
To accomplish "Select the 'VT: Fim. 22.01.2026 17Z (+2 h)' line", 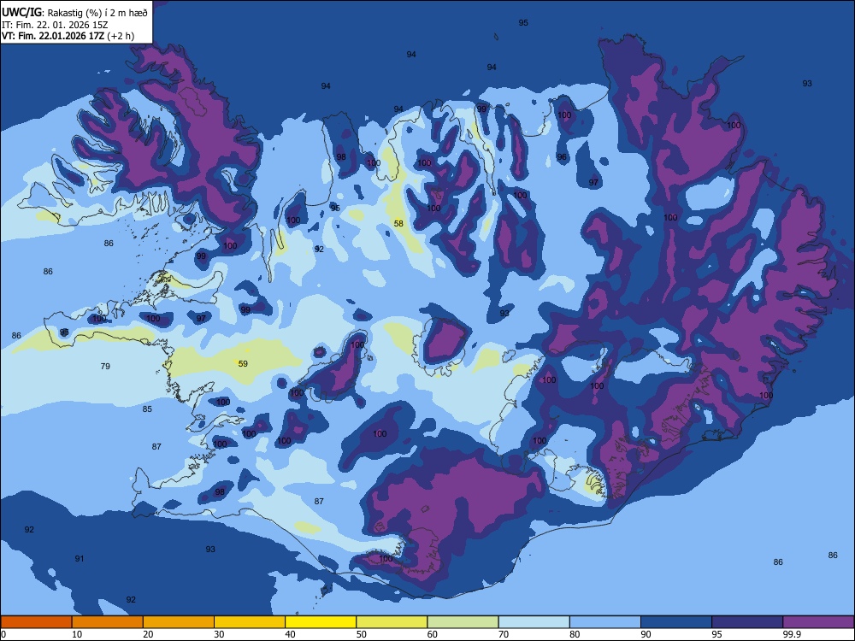I will coord(68,36).
